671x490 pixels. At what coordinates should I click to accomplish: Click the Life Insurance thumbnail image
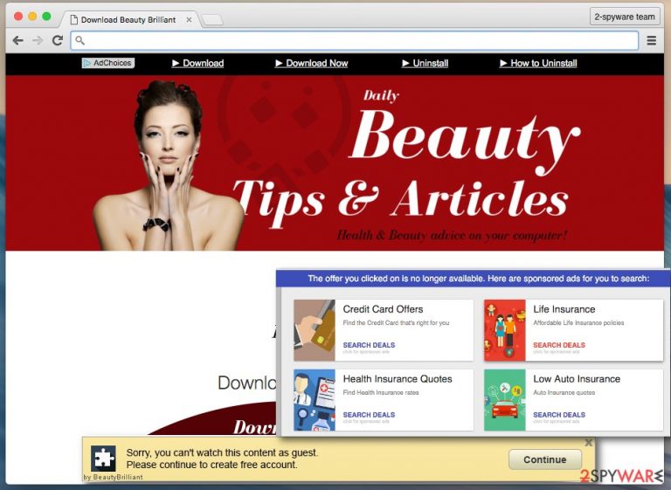[x=505, y=330]
